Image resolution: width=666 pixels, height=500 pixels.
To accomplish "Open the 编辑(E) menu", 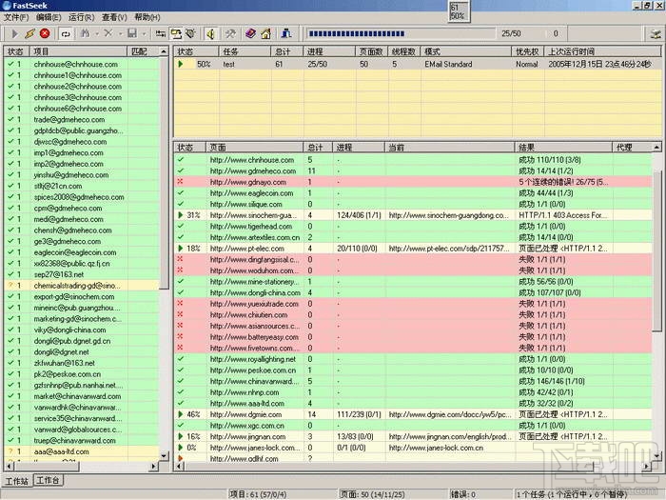I will coord(49,17).
